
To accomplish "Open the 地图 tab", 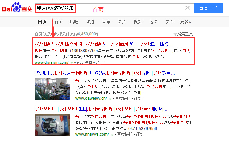I will (153, 22).
